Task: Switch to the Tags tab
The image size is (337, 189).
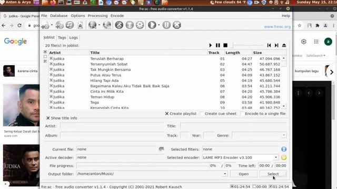Action: (62, 37)
